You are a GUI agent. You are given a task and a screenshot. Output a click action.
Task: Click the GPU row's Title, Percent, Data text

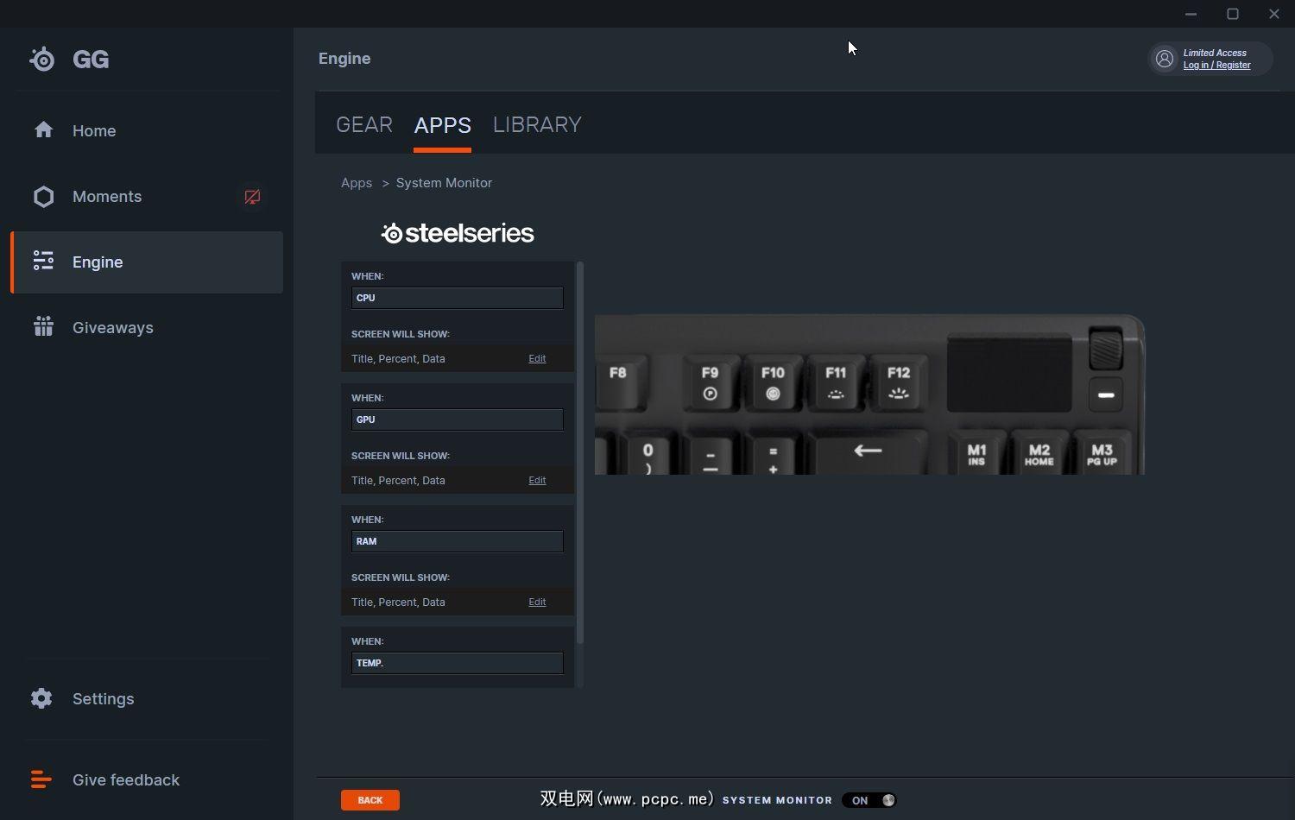(398, 481)
